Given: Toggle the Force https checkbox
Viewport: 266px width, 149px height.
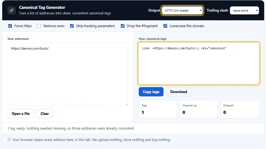Looking at the screenshot, I should click(x=10, y=26).
